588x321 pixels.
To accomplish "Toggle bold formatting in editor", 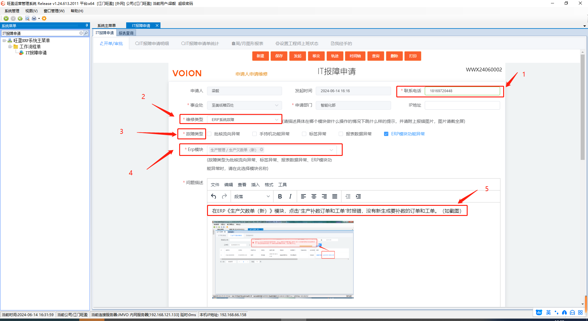I will click(280, 196).
